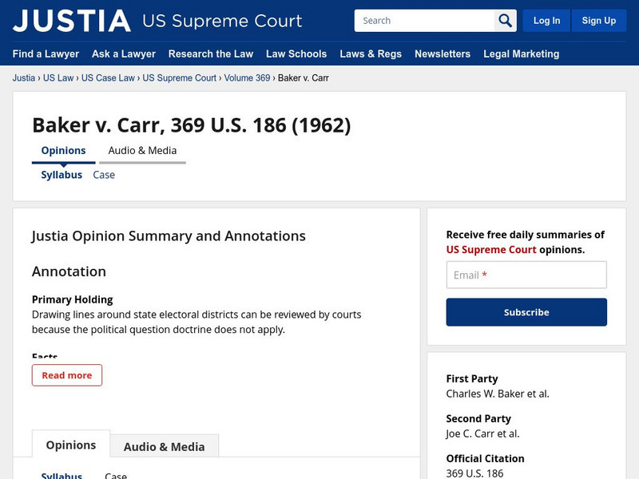This screenshot has height=479, width=639.
Task: Open the Find a Lawyer menu
Action: point(45,54)
